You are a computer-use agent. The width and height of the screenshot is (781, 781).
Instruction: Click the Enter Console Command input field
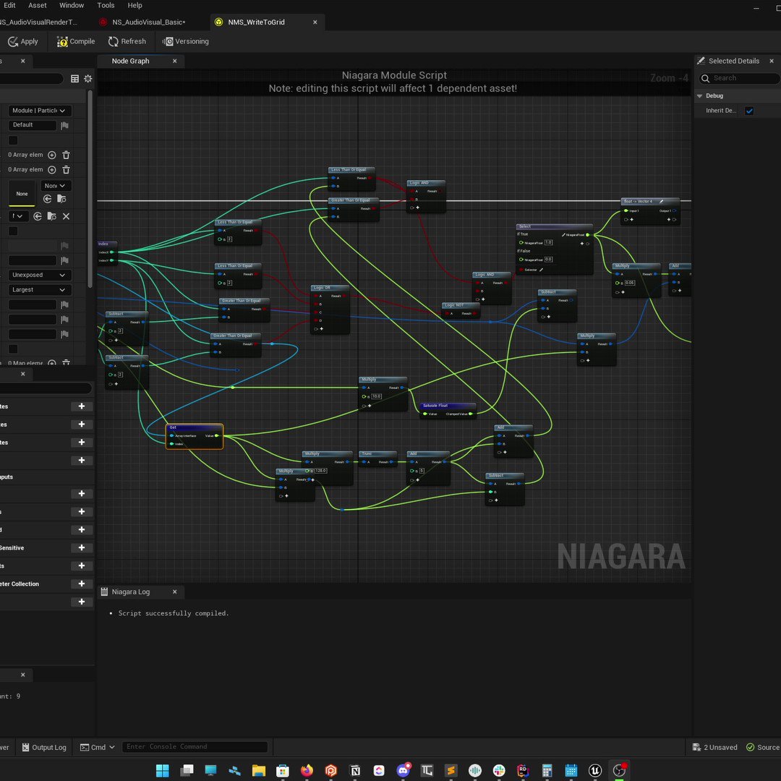195,746
